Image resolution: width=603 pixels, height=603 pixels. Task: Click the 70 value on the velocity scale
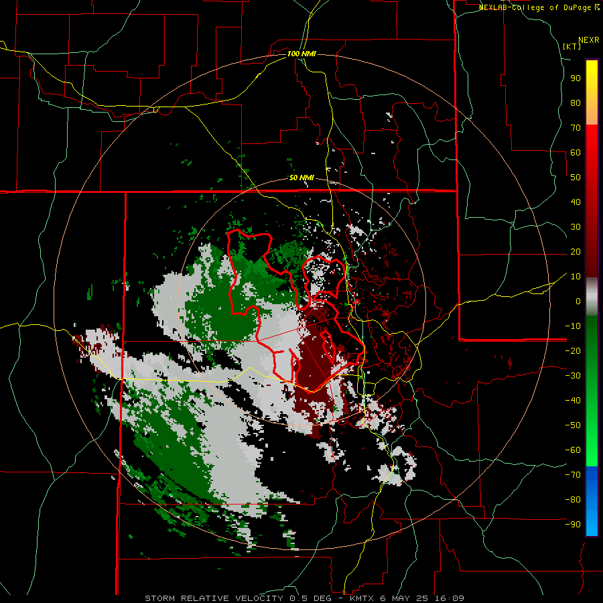point(576,128)
